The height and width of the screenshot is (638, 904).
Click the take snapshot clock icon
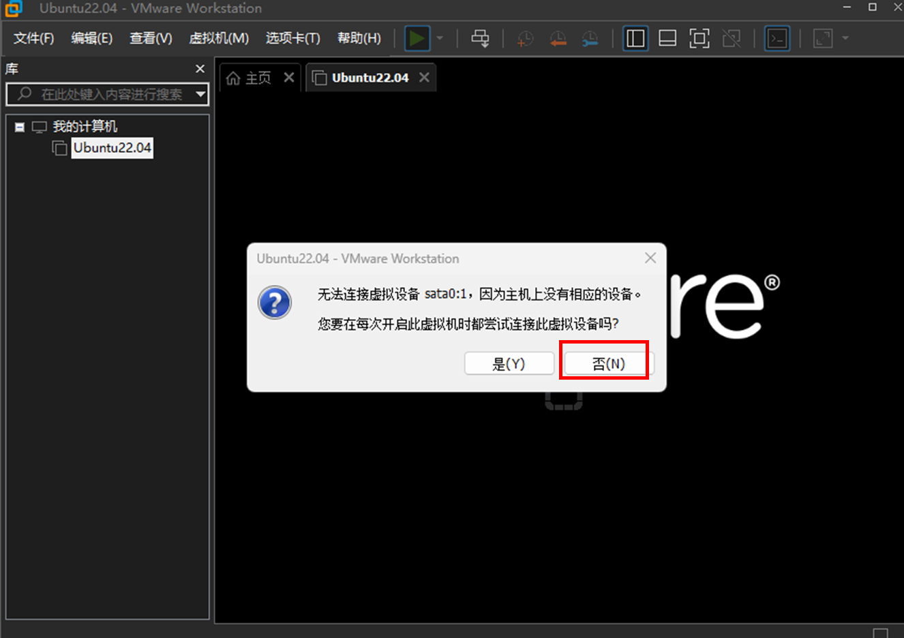(525, 39)
